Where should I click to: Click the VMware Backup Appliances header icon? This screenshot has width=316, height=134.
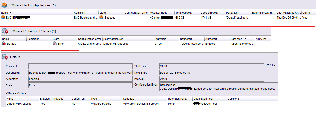pos(4,5)
